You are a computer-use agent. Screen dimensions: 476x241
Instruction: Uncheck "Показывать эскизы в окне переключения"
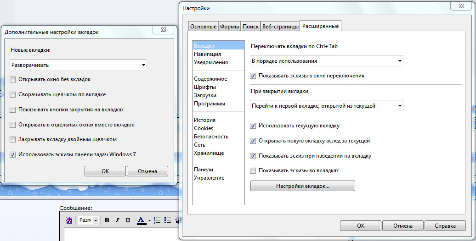(x=253, y=76)
